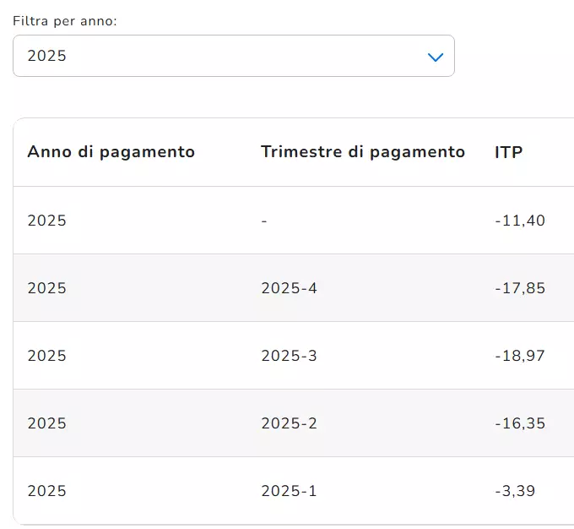Click the dash quarter cell in first row
The width and height of the screenshot is (574, 529).
point(264,221)
